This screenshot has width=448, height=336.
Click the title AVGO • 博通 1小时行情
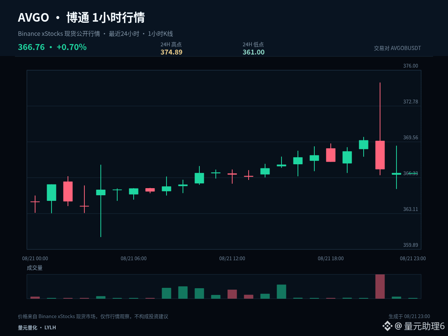81,18
